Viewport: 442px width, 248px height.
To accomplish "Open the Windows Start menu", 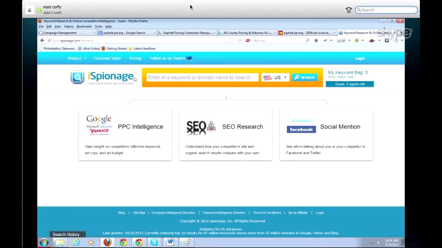I will [44, 242].
